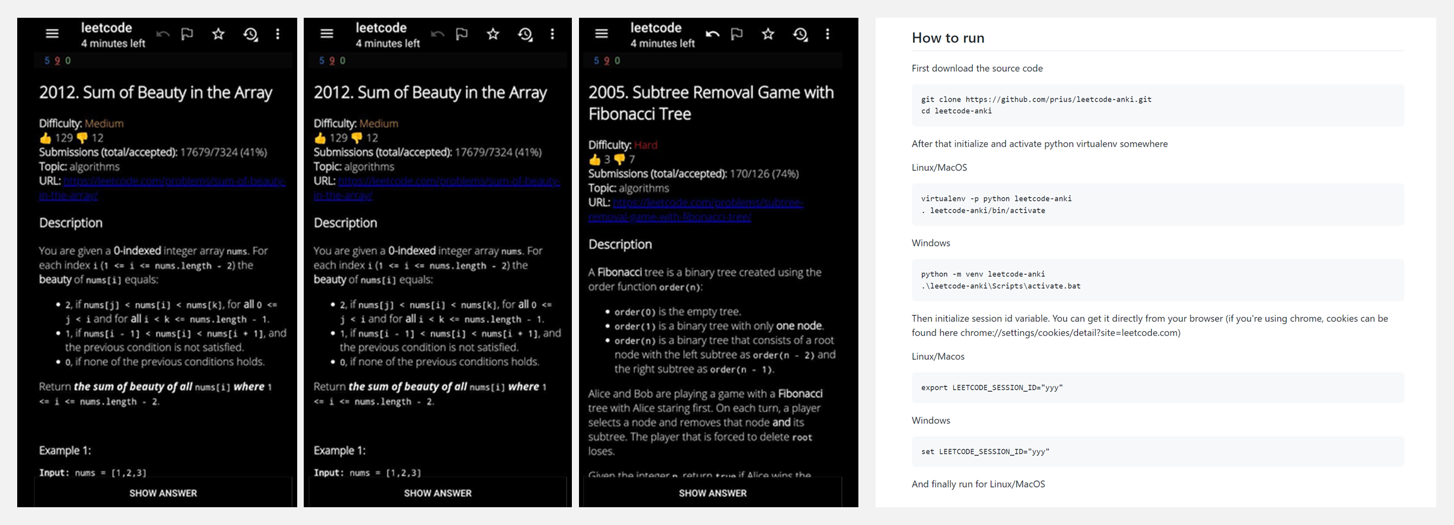Click the git clone command line

click(x=1036, y=100)
